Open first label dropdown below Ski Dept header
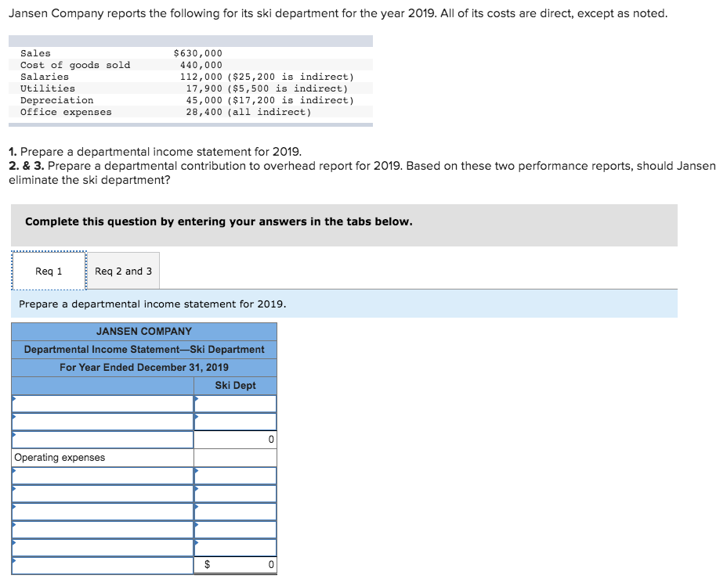The height and width of the screenshot is (579, 727). pyautogui.click(x=103, y=404)
